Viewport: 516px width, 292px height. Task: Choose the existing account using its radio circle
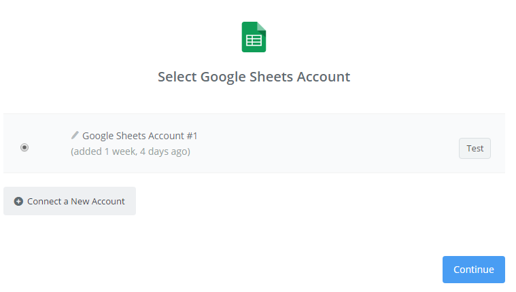pos(24,147)
